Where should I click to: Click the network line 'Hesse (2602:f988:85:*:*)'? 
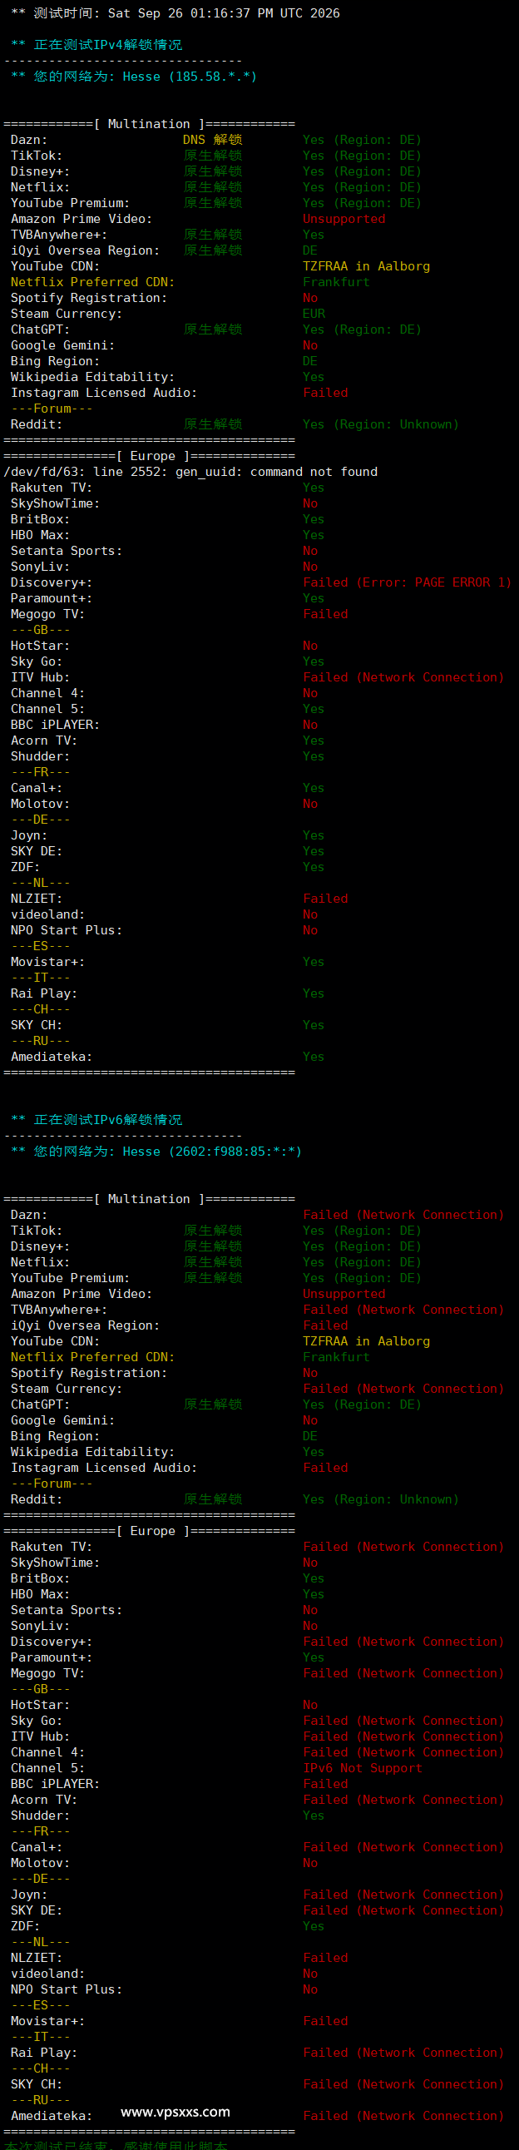[x=212, y=1152]
